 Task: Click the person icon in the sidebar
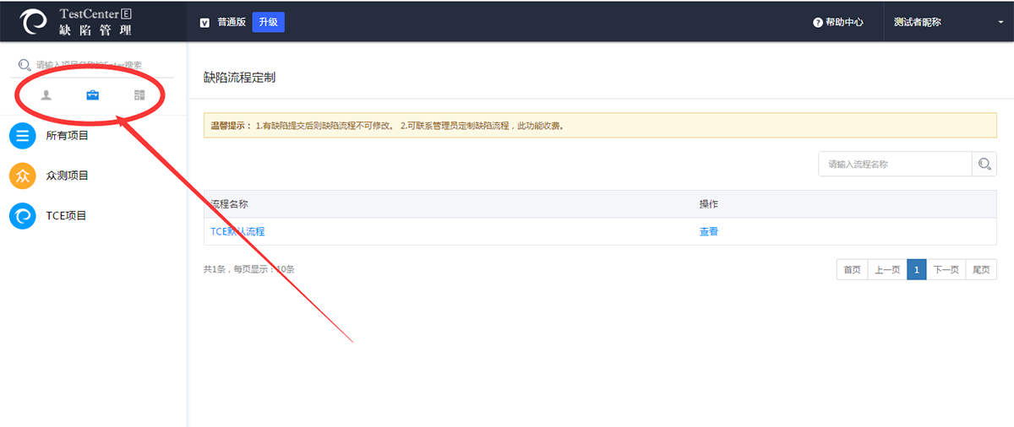(46, 95)
